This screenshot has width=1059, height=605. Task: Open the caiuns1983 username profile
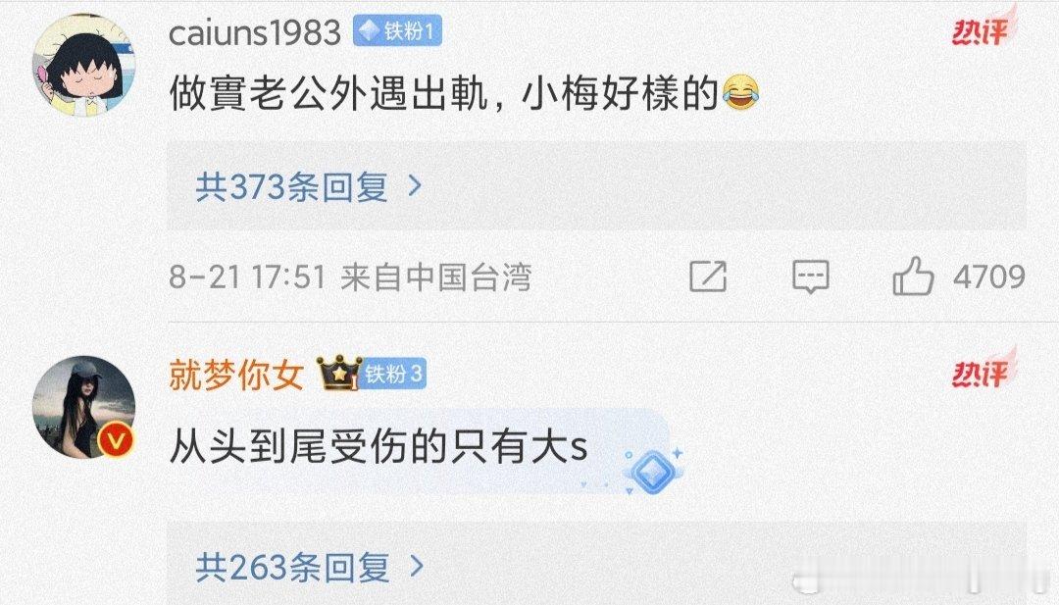coord(255,33)
